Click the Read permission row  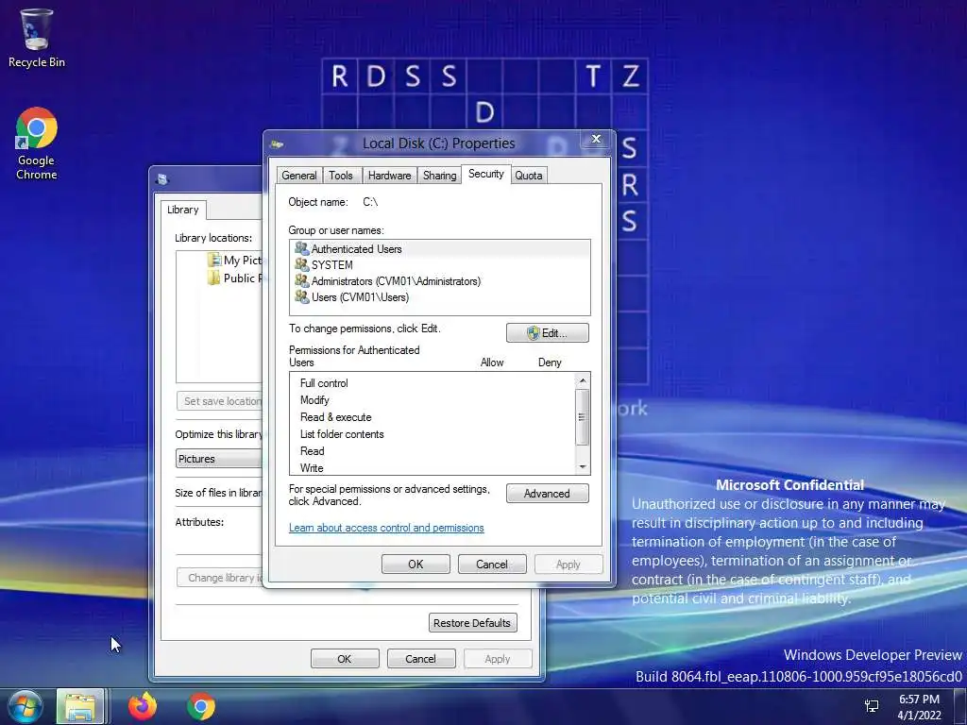[433, 450]
